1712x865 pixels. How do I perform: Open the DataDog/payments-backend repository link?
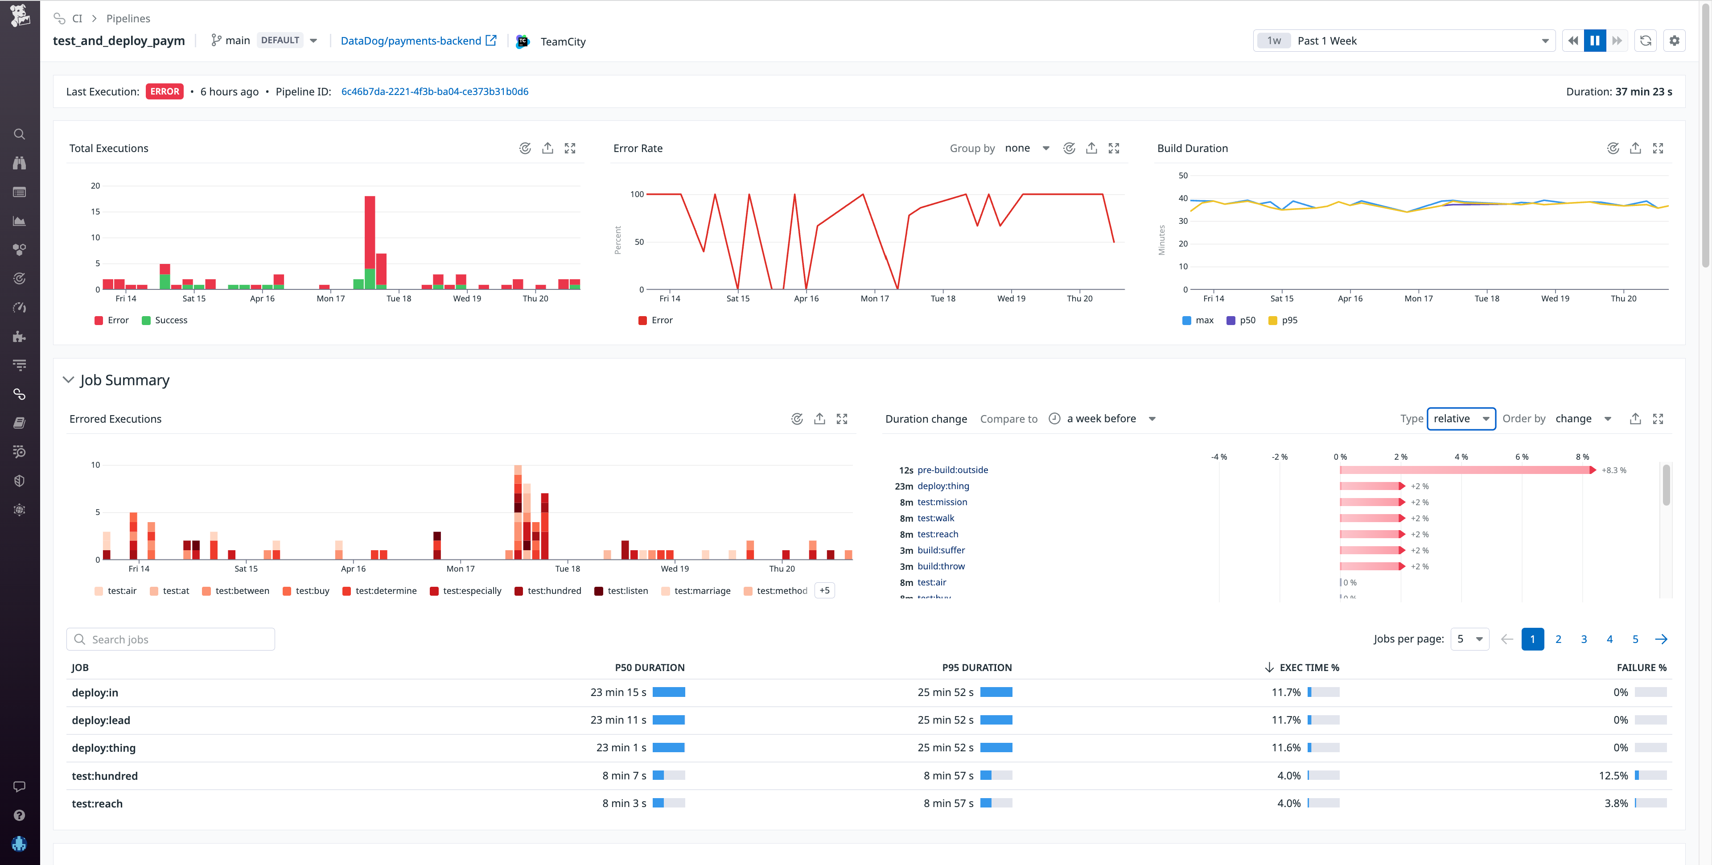[411, 41]
